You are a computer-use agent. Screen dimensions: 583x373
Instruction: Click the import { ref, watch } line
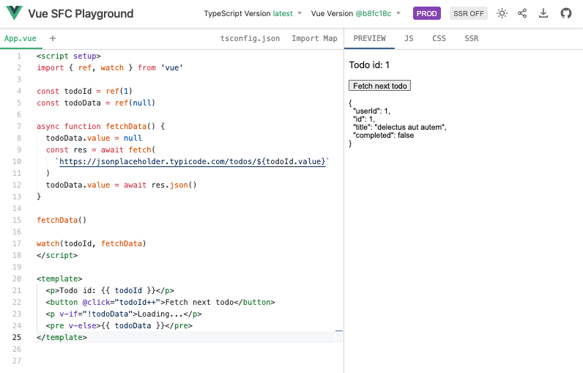click(110, 67)
